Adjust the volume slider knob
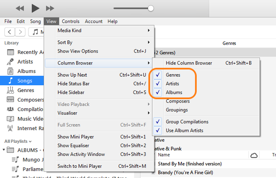 pyautogui.click(x=151, y=8)
